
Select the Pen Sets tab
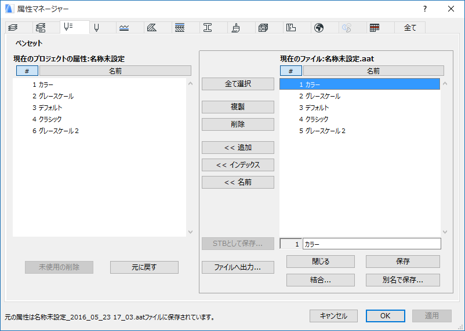(74, 27)
